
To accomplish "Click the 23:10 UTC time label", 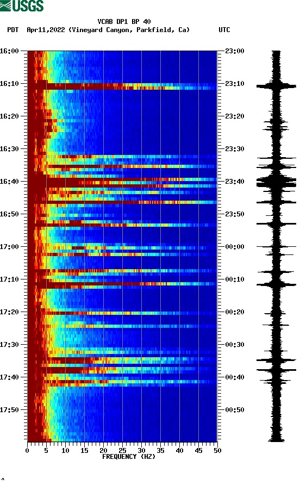I will [x=234, y=84].
